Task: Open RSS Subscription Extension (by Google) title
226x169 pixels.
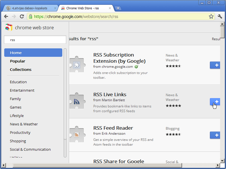Action: click(119, 58)
